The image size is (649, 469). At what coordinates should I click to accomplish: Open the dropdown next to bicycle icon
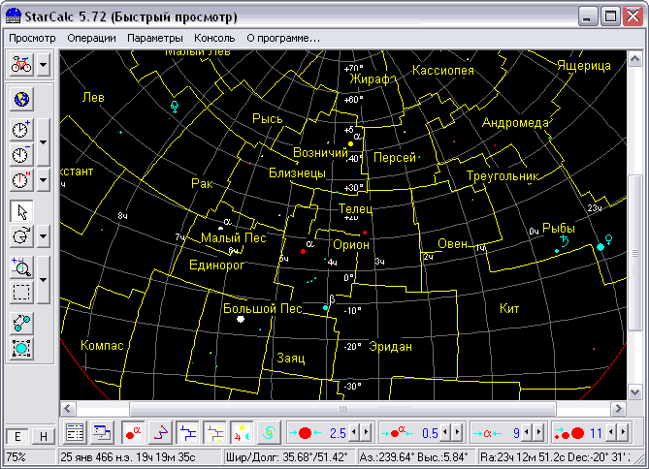coord(43,65)
